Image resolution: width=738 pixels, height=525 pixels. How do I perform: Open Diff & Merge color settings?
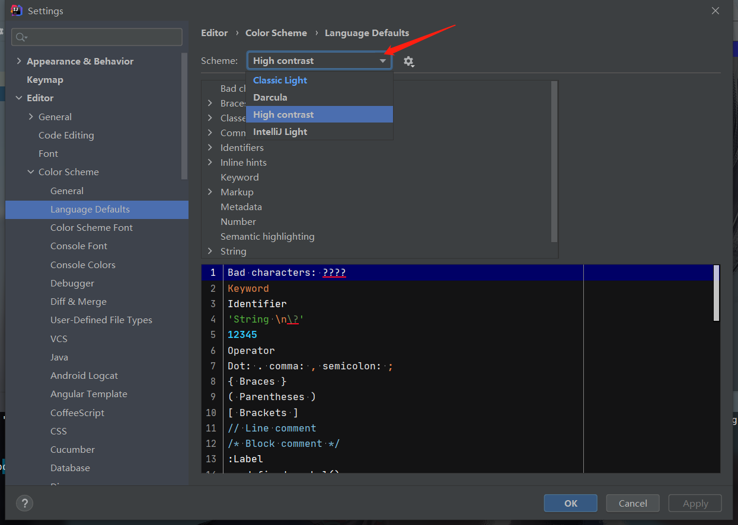tap(78, 301)
